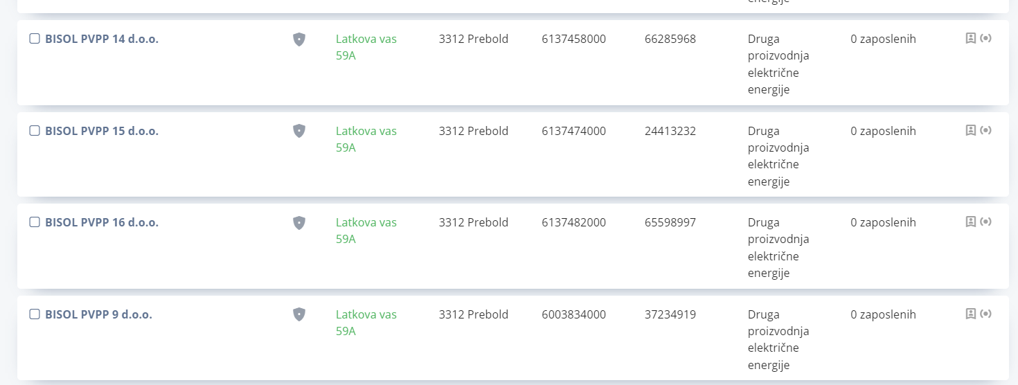Click the monitoring signal icon for BISOL PVPP 16
The height and width of the screenshot is (385, 1018).
click(986, 222)
